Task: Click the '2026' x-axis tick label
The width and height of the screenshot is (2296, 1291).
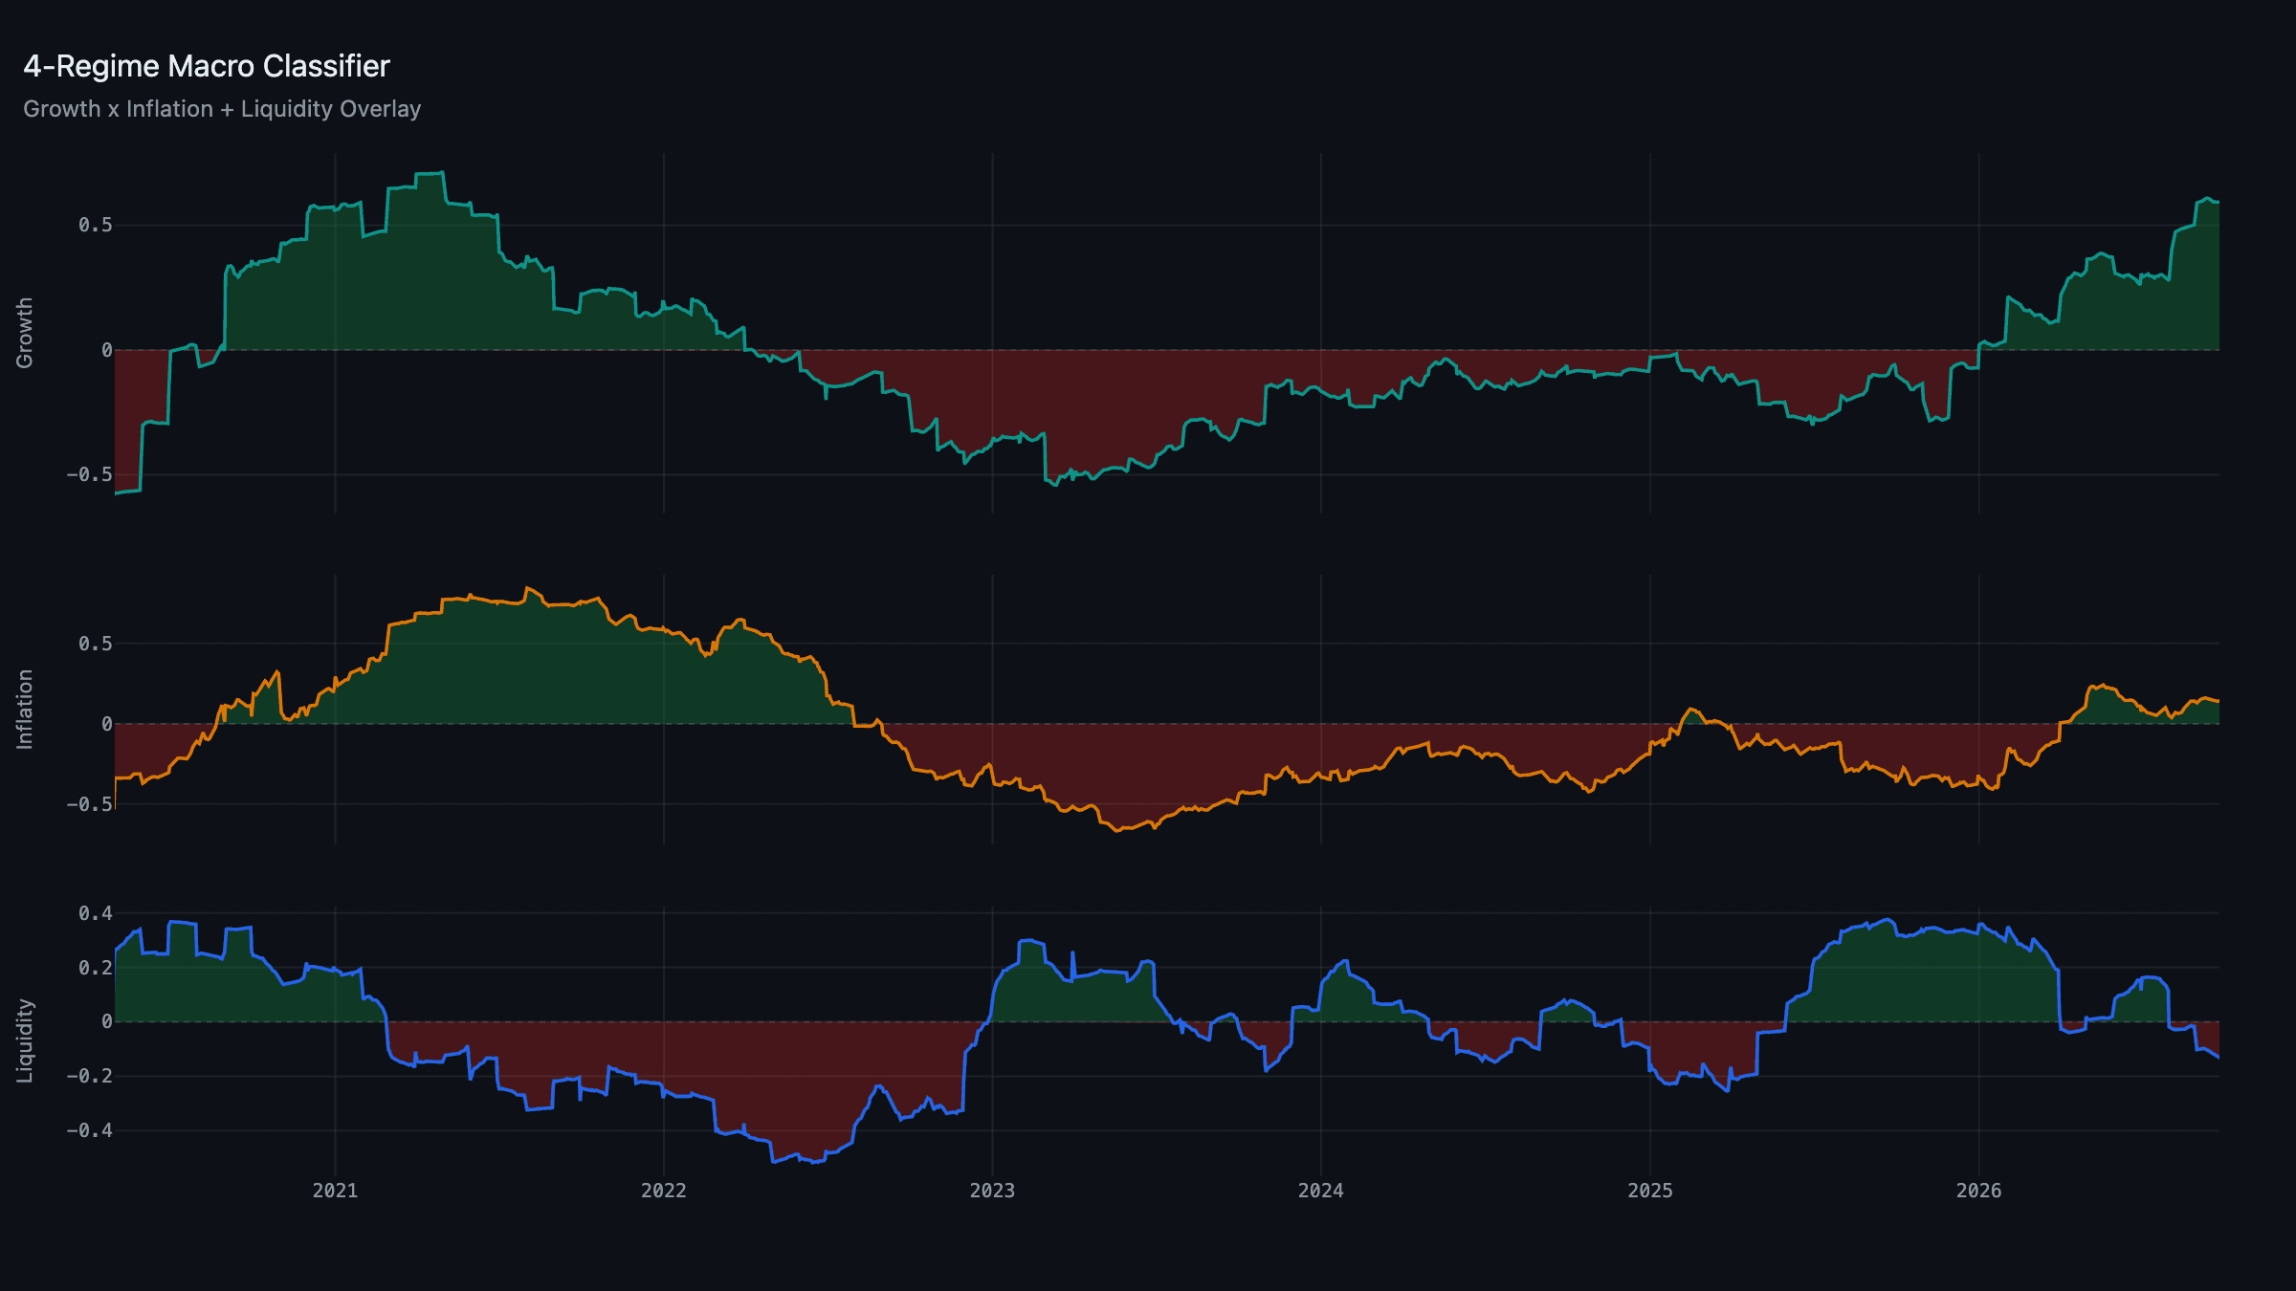Action: coord(1979,1191)
